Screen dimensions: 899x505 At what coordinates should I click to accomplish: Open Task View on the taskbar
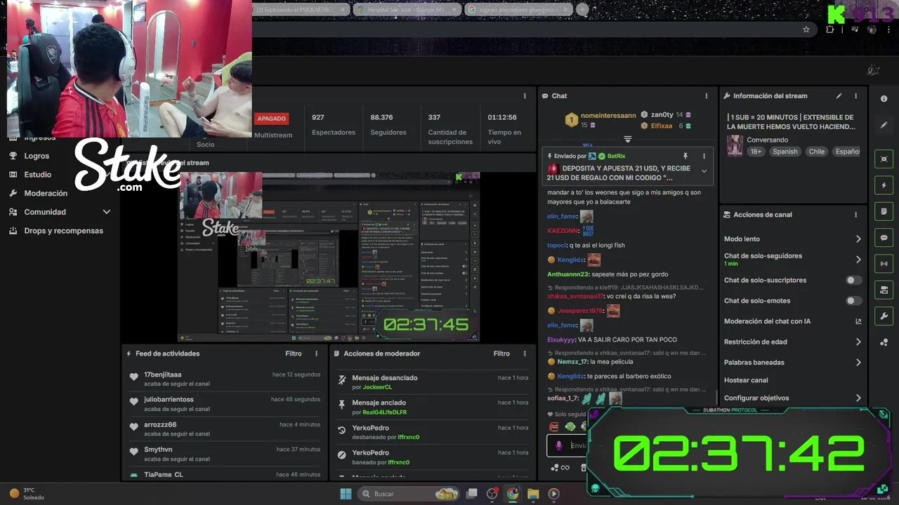coord(472,494)
